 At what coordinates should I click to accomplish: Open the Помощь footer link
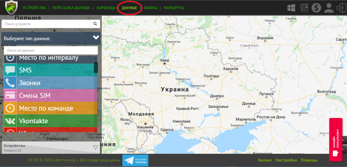tap(309, 160)
